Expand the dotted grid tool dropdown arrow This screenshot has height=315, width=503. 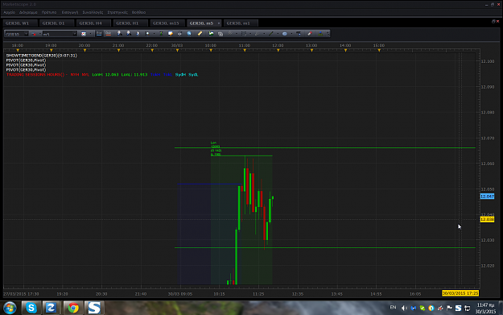(250, 34)
